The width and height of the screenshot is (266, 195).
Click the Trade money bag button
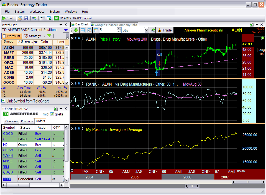point(165,30)
